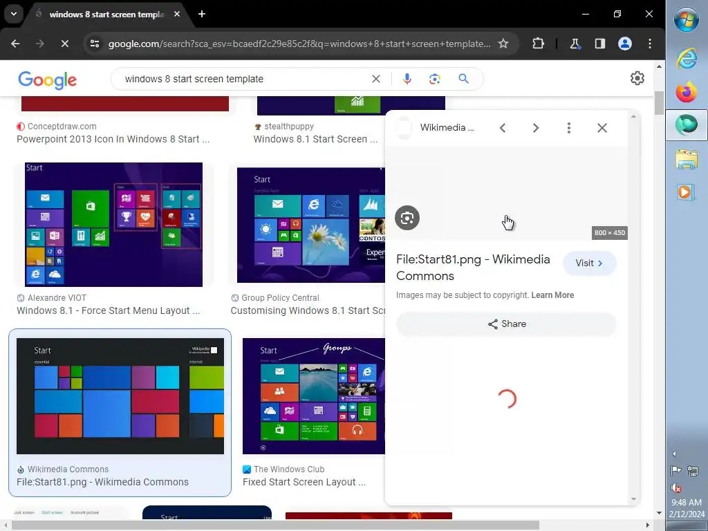Show previous image in preview panel

tap(503, 128)
